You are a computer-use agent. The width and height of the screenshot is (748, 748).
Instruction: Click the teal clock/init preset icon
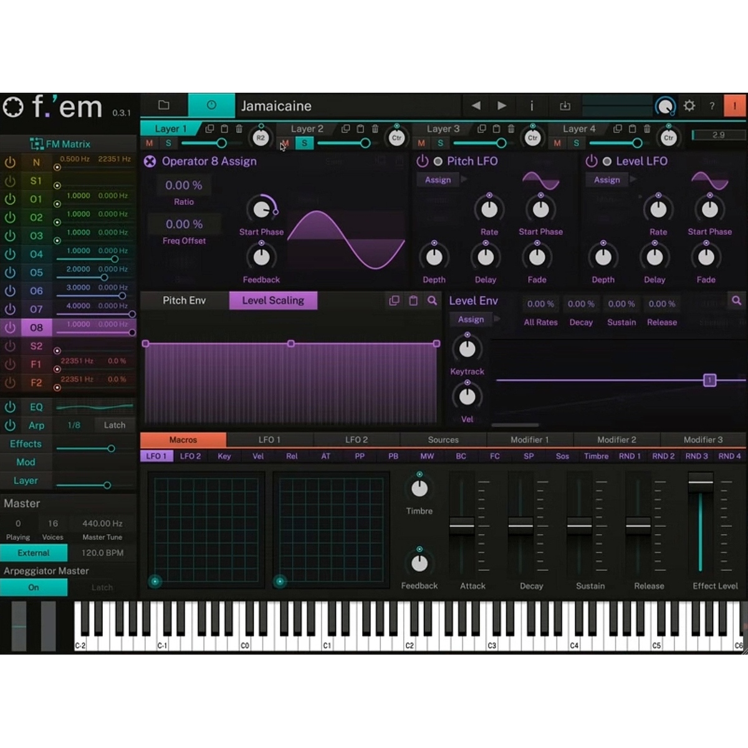pyautogui.click(x=211, y=105)
